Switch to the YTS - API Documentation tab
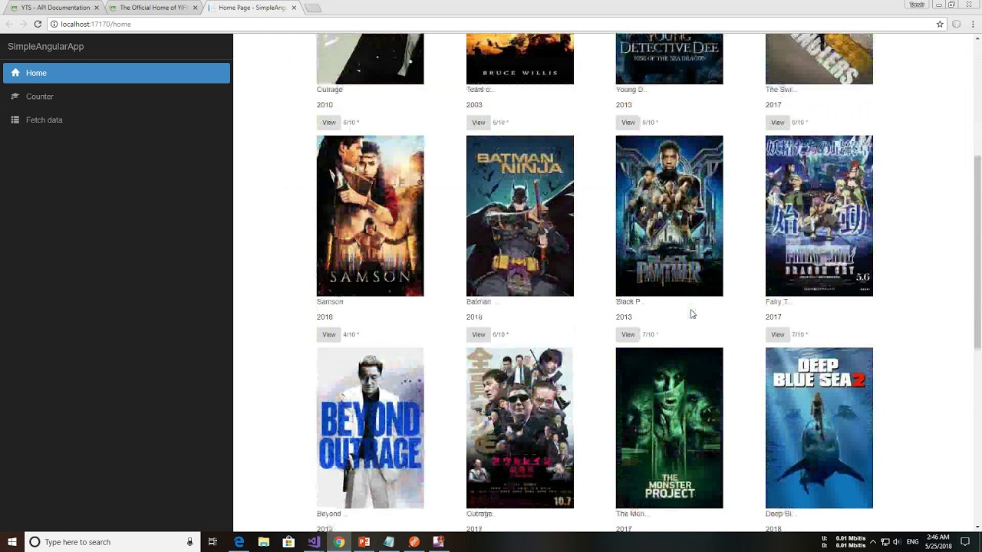The image size is (982, 552). coord(54,8)
